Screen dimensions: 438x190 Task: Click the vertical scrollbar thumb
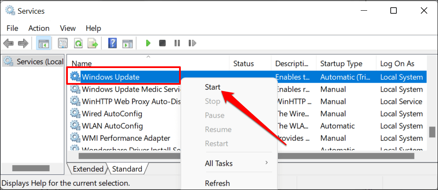coord(432,132)
